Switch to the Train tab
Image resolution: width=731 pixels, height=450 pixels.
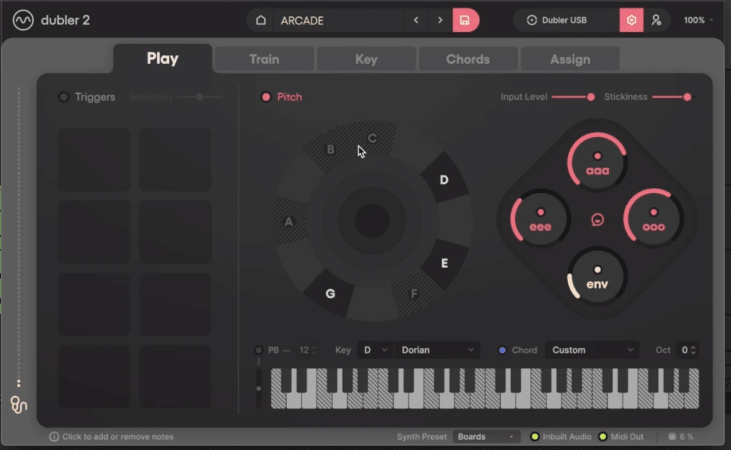pyautogui.click(x=264, y=59)
